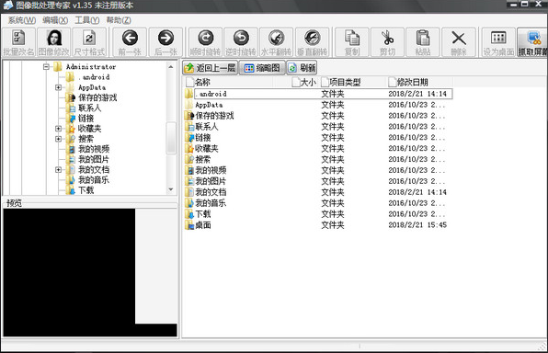Rotate counterclockwise with 逆时旋转

point(241,42)
